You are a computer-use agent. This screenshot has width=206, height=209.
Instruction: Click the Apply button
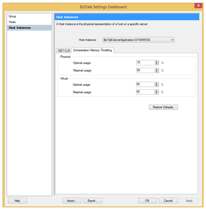click(x=189, y=201)
